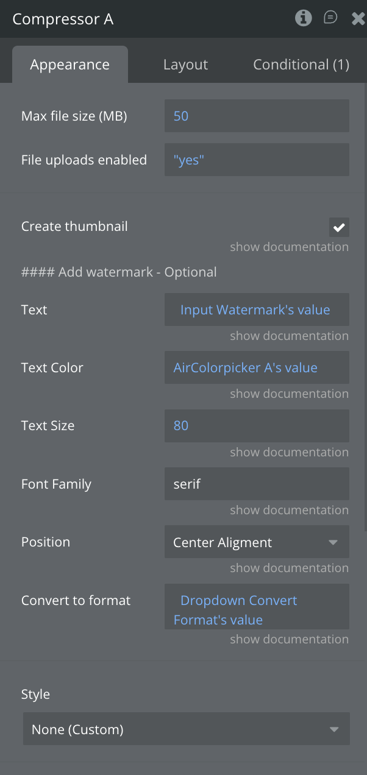Show documentation for Convert to format

tap(289, 639)
